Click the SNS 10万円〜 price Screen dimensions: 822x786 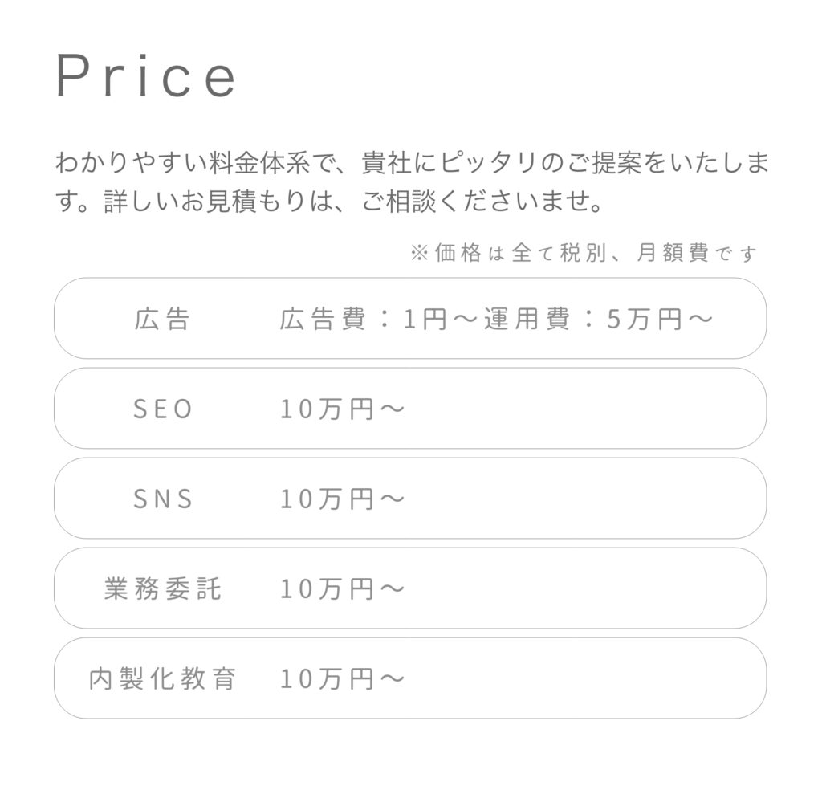(342, 499)
